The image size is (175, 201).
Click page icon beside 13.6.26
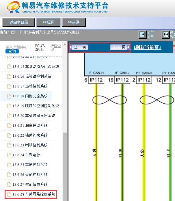pyautogui.click(x=9, y=175)
